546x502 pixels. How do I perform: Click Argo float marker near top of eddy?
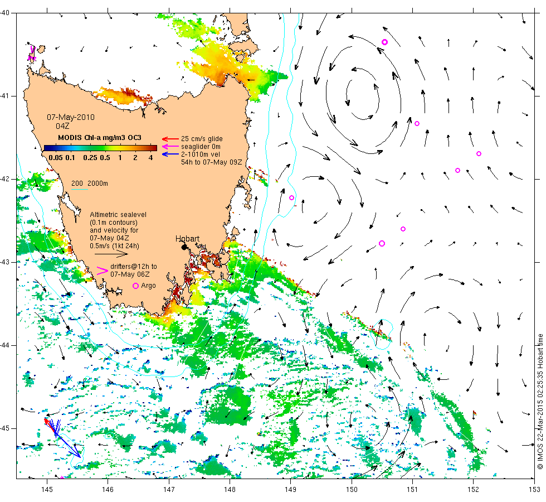click(384, 42)
